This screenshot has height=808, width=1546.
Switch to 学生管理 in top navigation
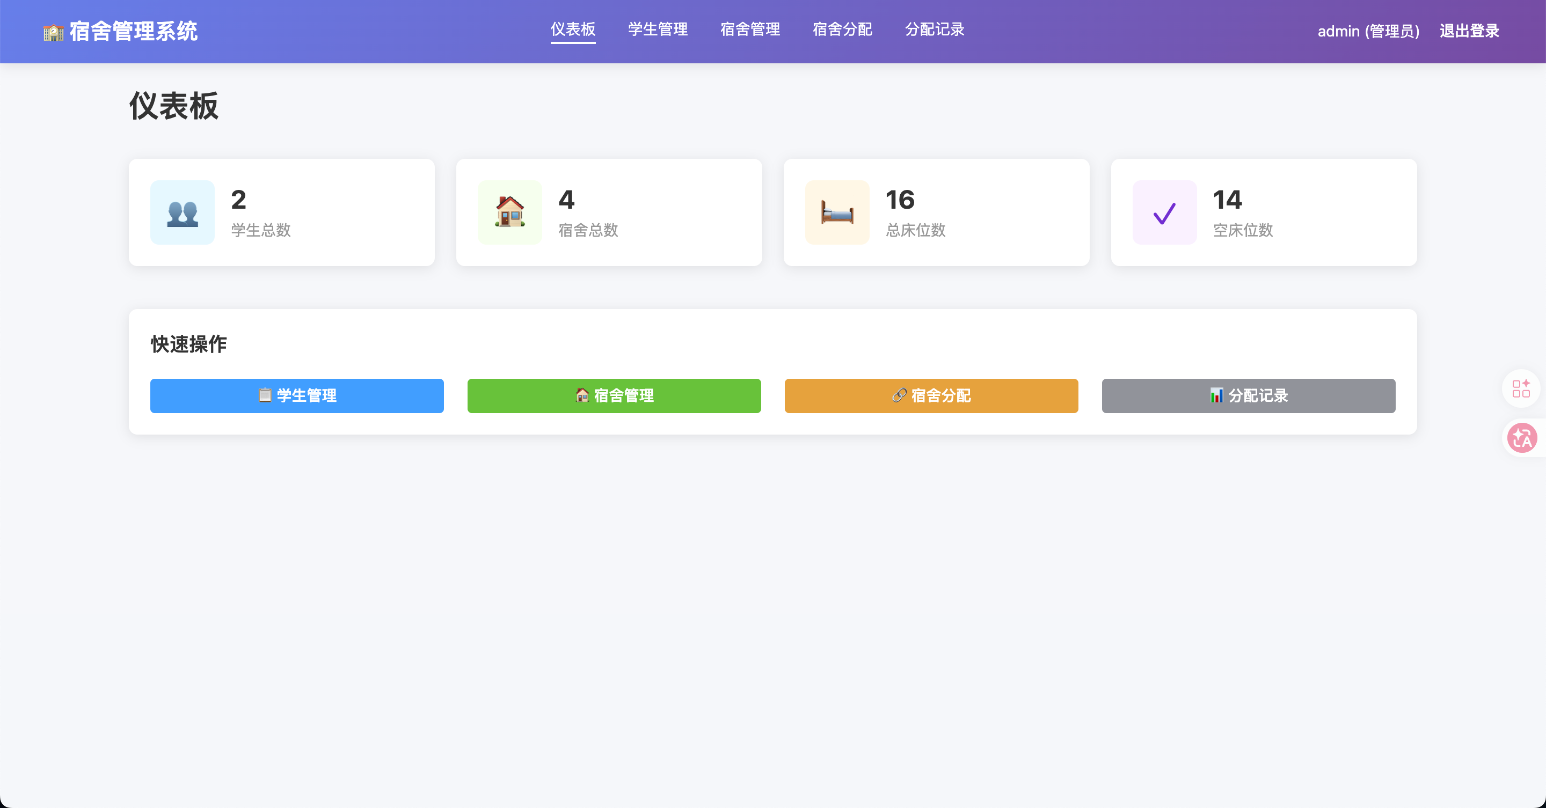click(658, 30)
